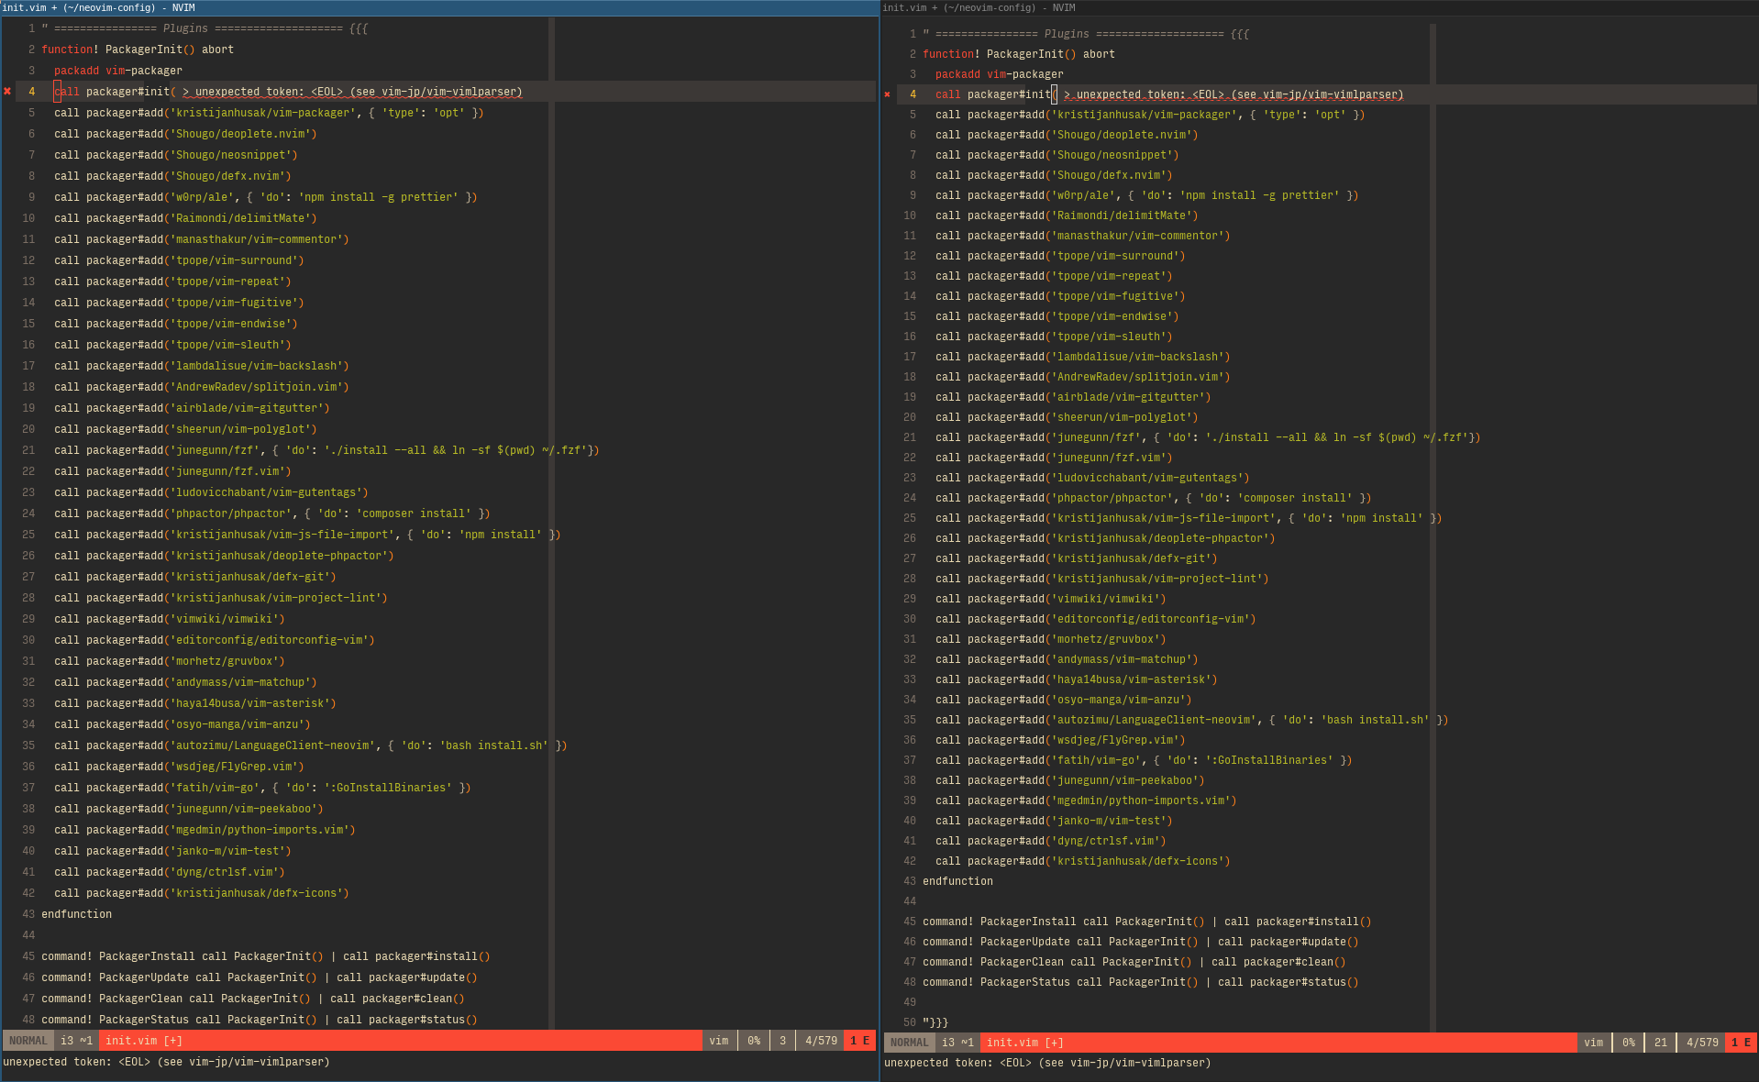1759x1082 pixels.
Task: Click the Plugins fold header line in right window
Action: pos(1086,34)
